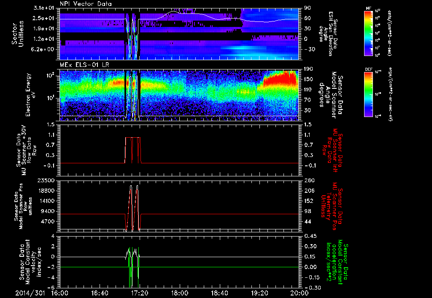
Task: Click the 260 telemetry tick value
Action: click(308, 181)
